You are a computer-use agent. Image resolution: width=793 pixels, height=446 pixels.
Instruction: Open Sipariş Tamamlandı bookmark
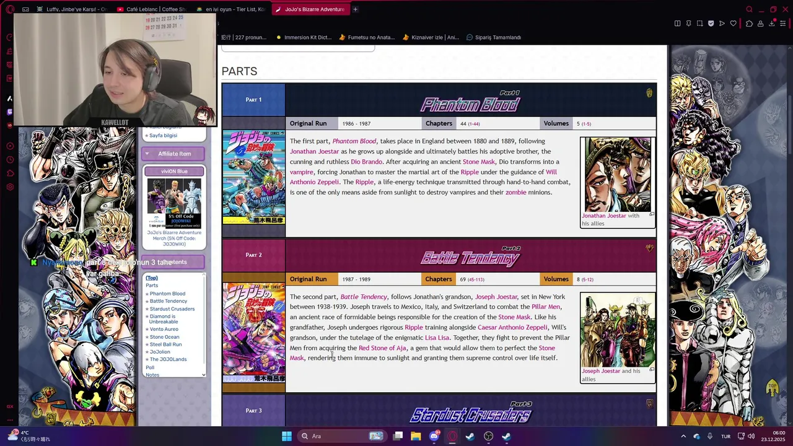(494, 37)
